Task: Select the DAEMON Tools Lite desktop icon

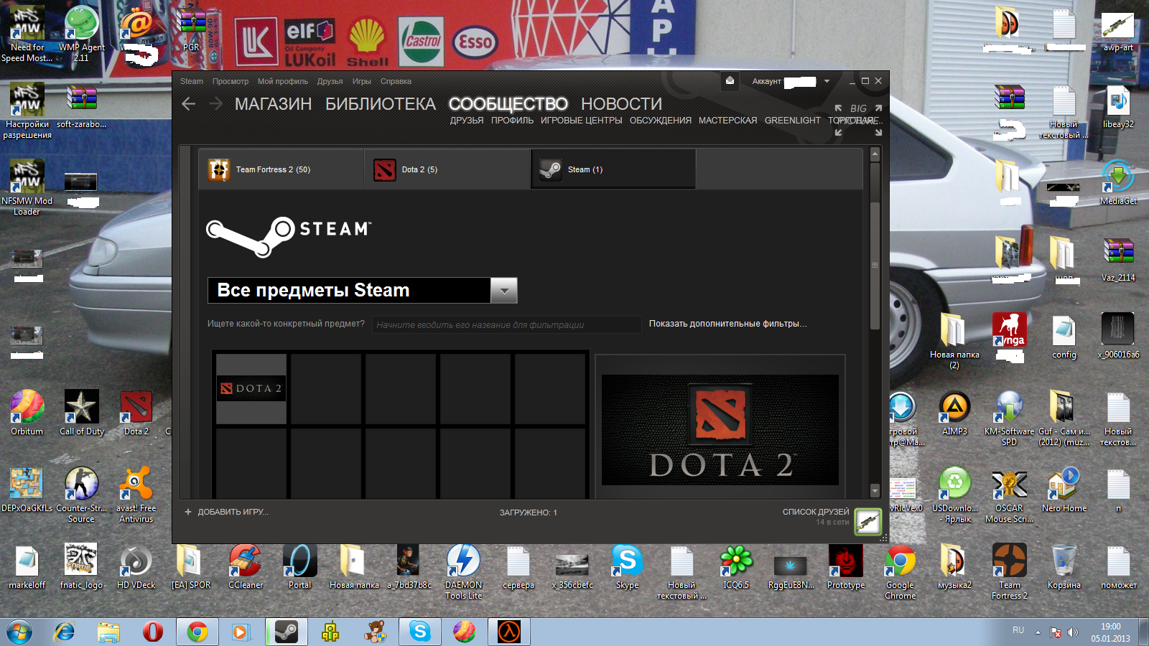Action: point(463,571)
